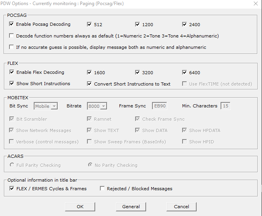This screenshot has width=262, height=216.
Task: Enable Rejected / Blocked Messages in title bar
Action: click(102, 188)
